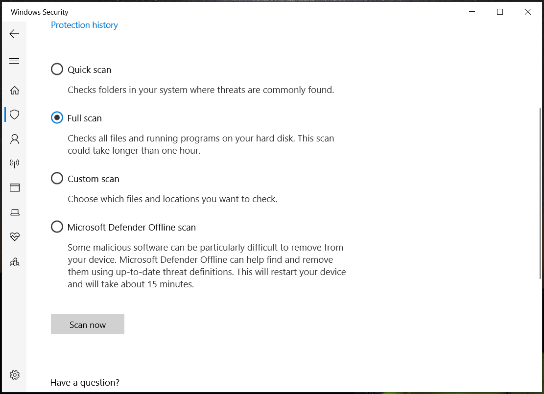Open Device performance & health
The image size is (544, 394).
(x=14, y=237)
